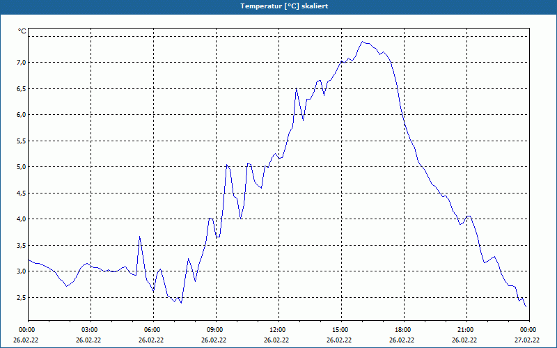The image size is (557, 348).
Task: Click the '09:00' time label
Action: pyautogui.click(x=216, y=330)
